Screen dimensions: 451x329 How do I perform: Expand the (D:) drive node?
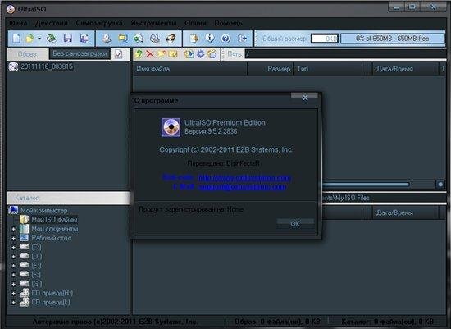coord(13,257)
